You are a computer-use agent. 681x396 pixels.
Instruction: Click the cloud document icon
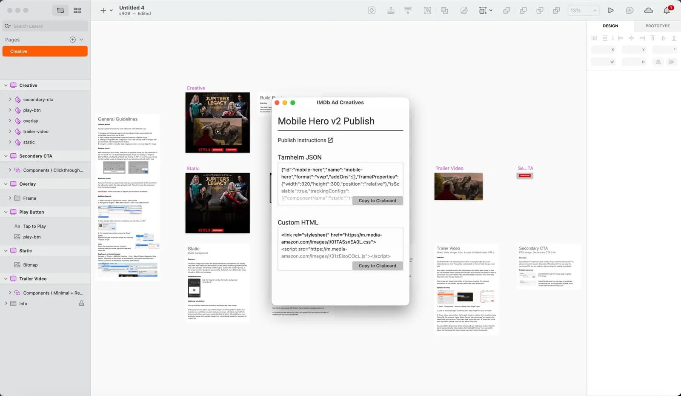[x=648, y=10]
